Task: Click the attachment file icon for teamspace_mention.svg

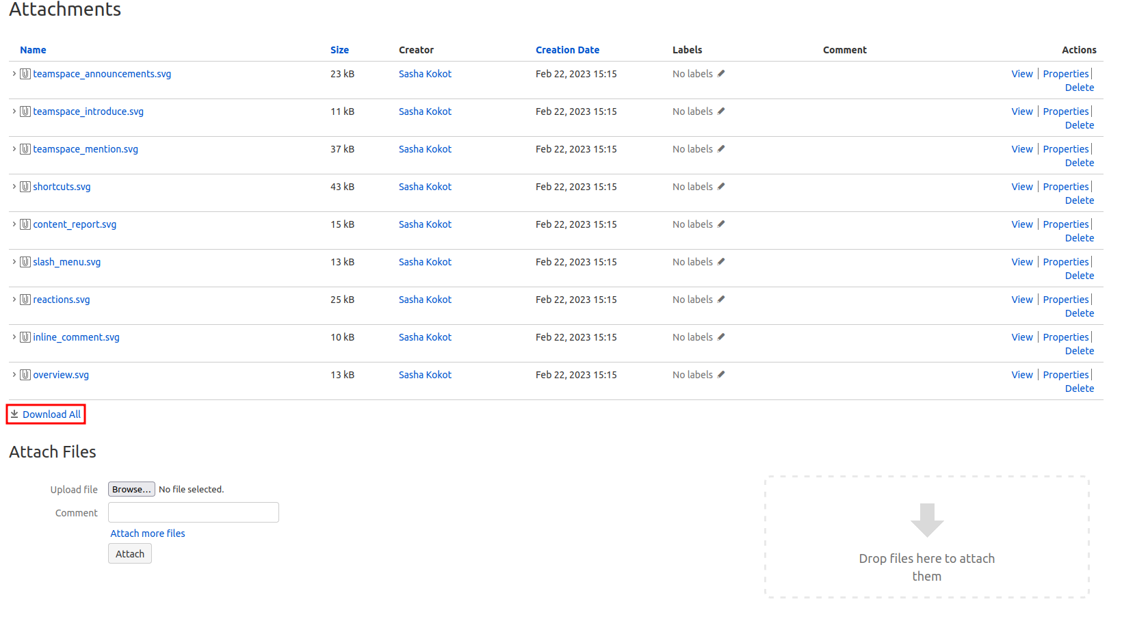Action: 25,149
